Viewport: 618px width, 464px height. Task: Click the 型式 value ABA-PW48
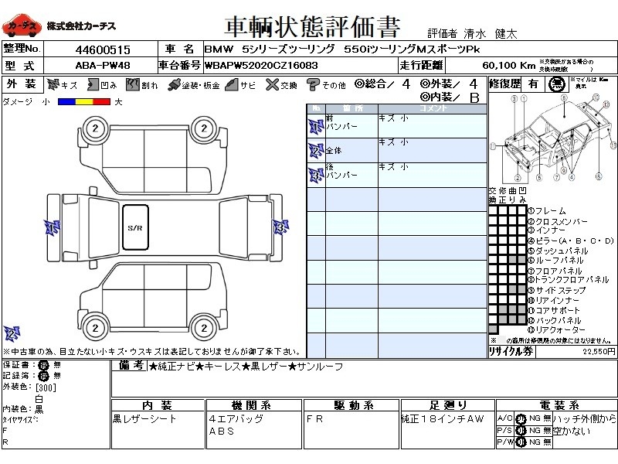[103, 66]
